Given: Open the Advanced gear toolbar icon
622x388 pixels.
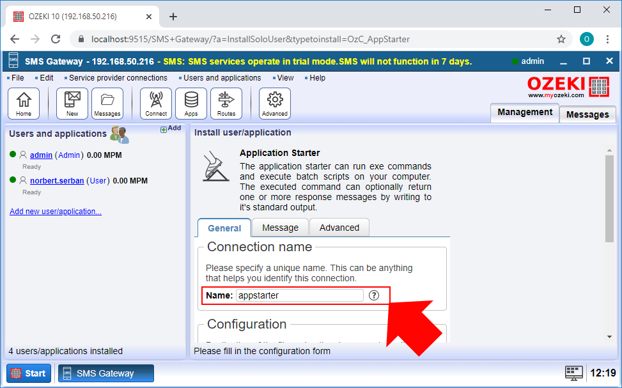Looking at the screenshot, I should 275,104.
